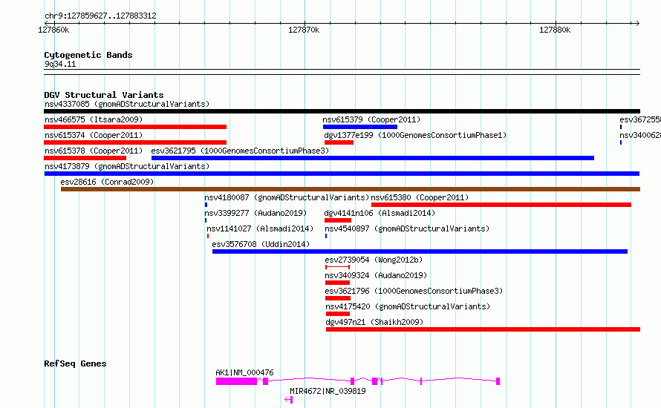Click the nsv3399277 (Audano2019) label

255,213
